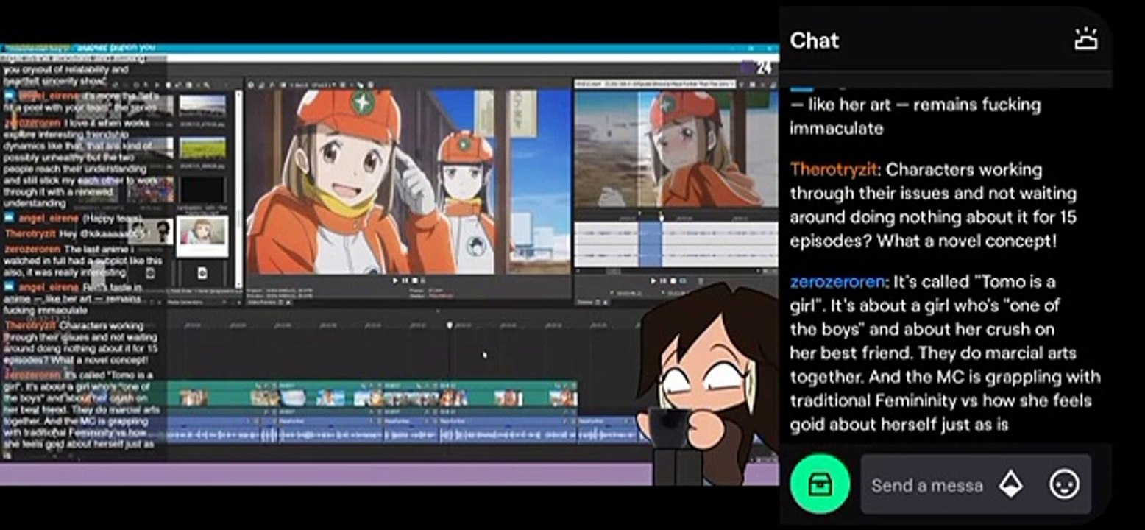Viewport: 1145px width, 530px height.
Task: Open the channel leaderboard icon beside Chat
Action: click(x=1085, y=40)
